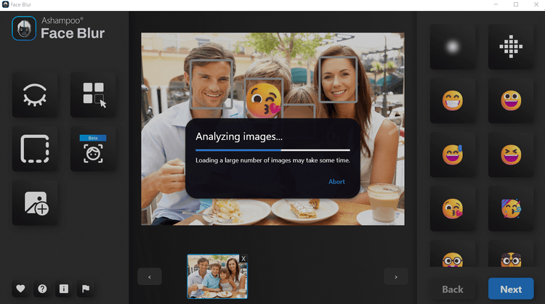Click the flag icon
Screen dimensions: 545x304
(x=86, y=289)
